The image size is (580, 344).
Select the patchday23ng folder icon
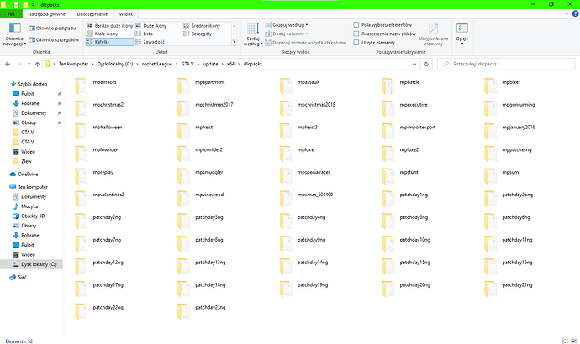(183, 311)
